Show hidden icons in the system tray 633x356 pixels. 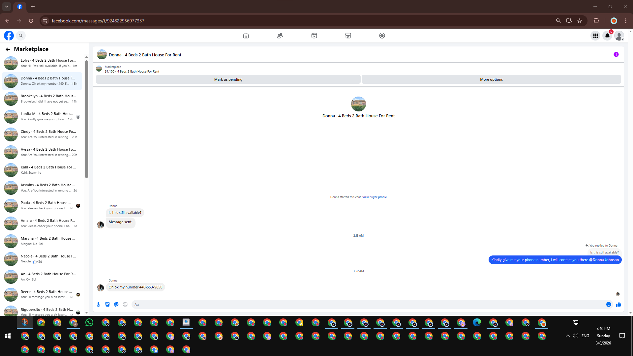pyautogui.click(x=567, y=336)
